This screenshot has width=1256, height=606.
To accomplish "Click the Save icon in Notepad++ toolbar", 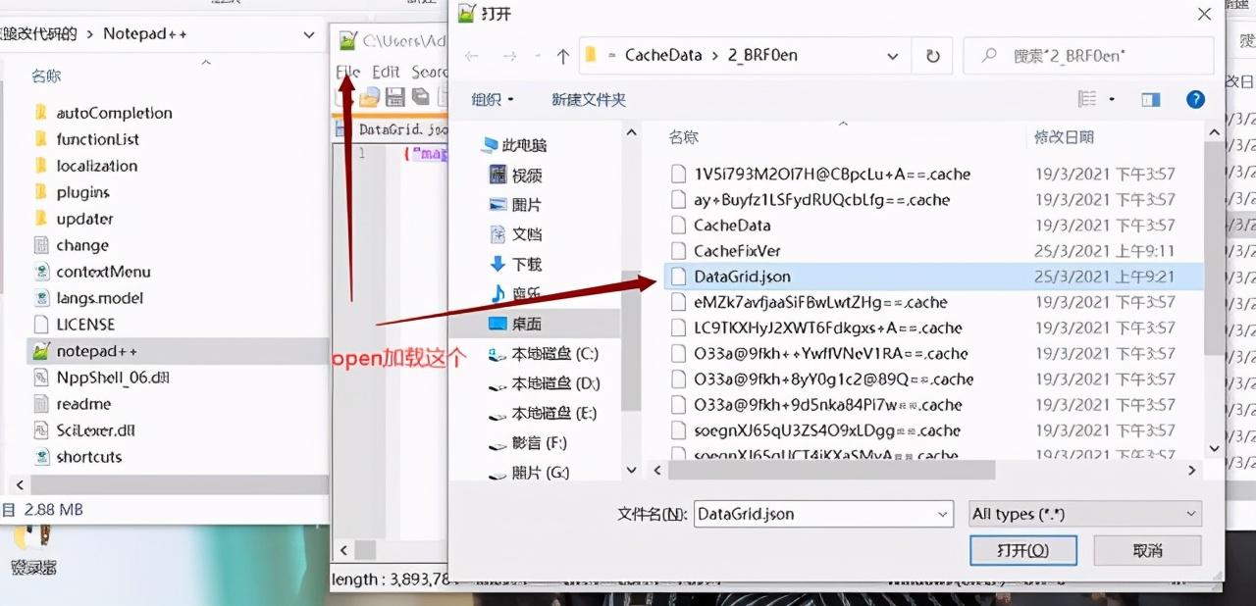I will tap(395, 96).
